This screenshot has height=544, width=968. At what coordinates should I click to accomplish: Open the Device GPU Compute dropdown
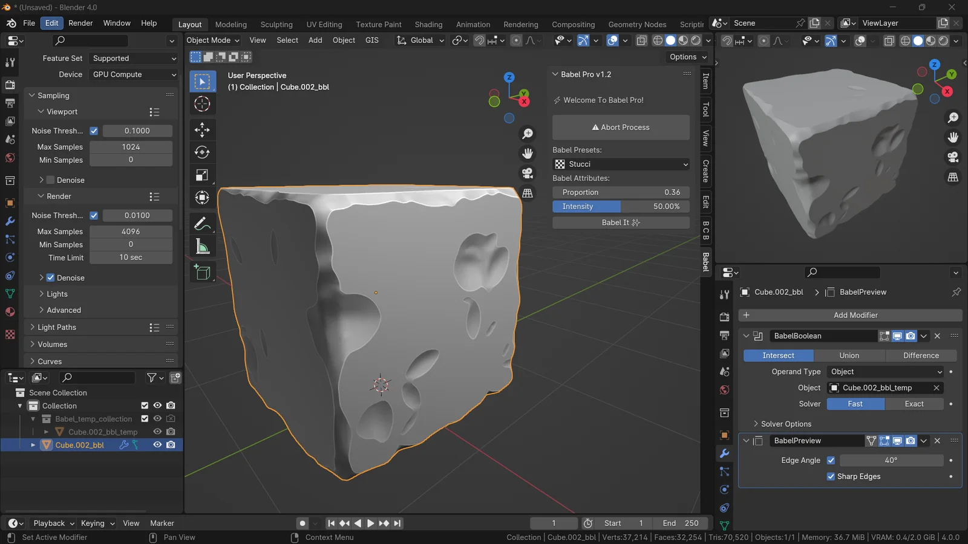tap(134, 74)
